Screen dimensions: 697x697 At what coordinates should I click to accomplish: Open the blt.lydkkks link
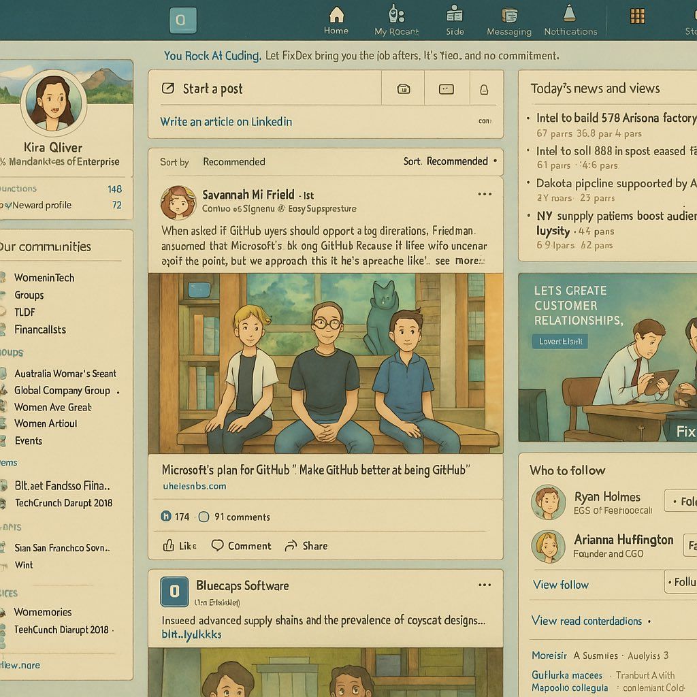(x=191, y=634)
